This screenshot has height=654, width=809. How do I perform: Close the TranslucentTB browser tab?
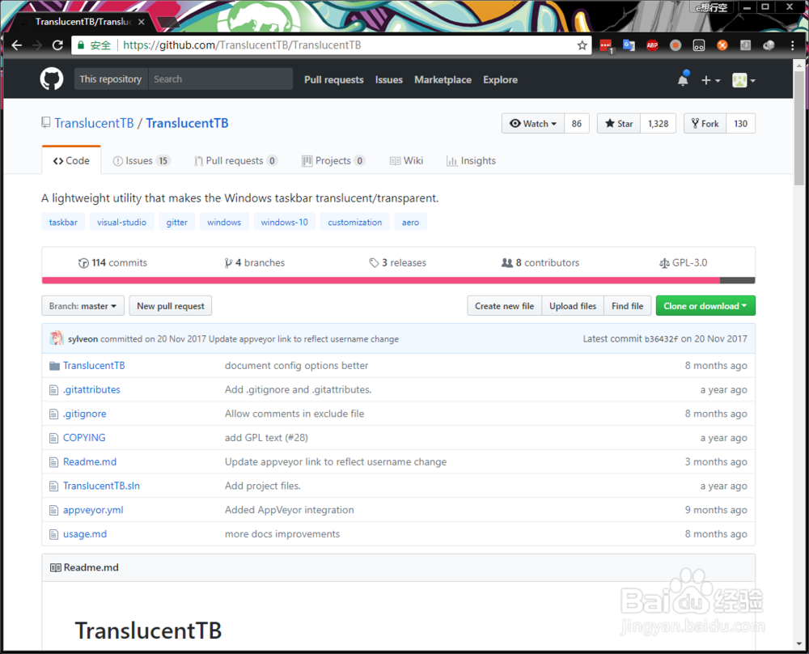coord(142,22)
